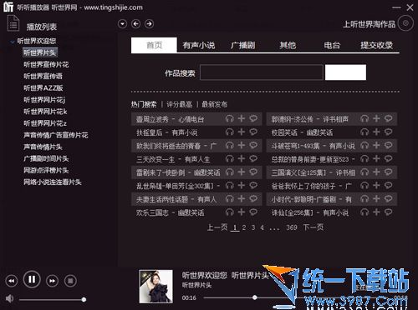Viewport: 418px width, 310px height.
Task: Comment on 校园笑话 via bubble icon
Action: pyautogui.click(x=389, y=132)
